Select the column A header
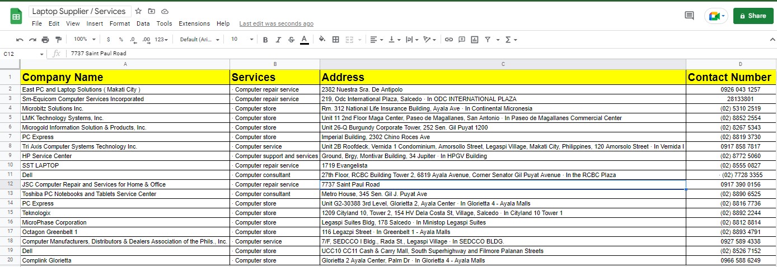This screenshot has width=777, height=267. 125,64
